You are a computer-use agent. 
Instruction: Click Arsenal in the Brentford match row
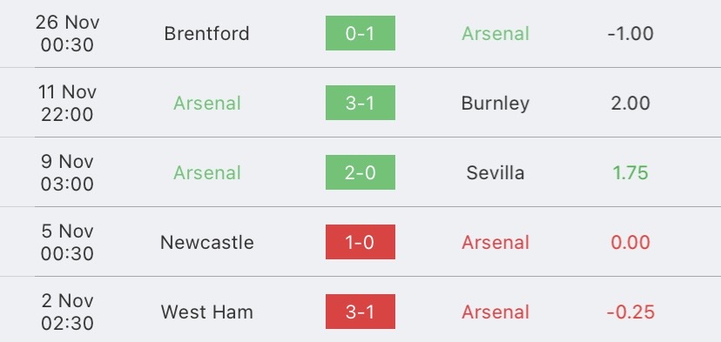(x=495, y=34)
